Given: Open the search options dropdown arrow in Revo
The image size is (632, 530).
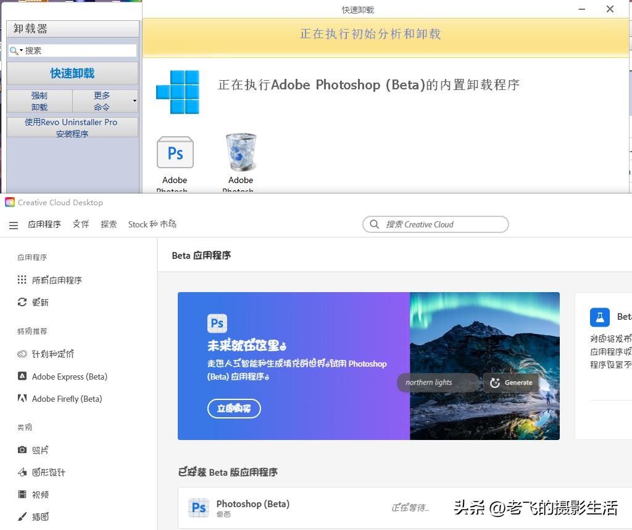Looking at the screenshot, I should coord(21,51).
